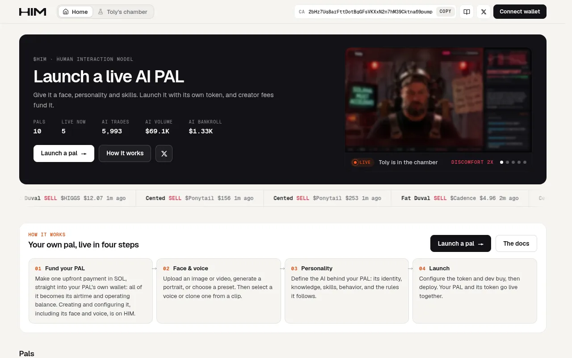Image resolution: width=572 pixels, height=358 pixels.
Task: Select the last carousel dot
Action: pyautogui.click(x=525, y=162)
